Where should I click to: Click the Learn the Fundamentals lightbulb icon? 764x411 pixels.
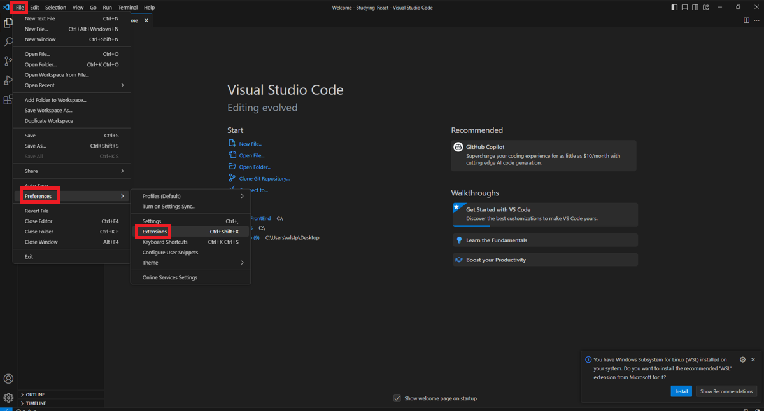click(458, 240)
